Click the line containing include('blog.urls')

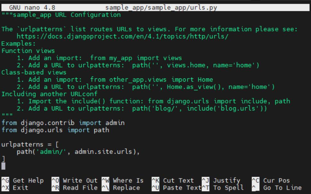[142, 109]
